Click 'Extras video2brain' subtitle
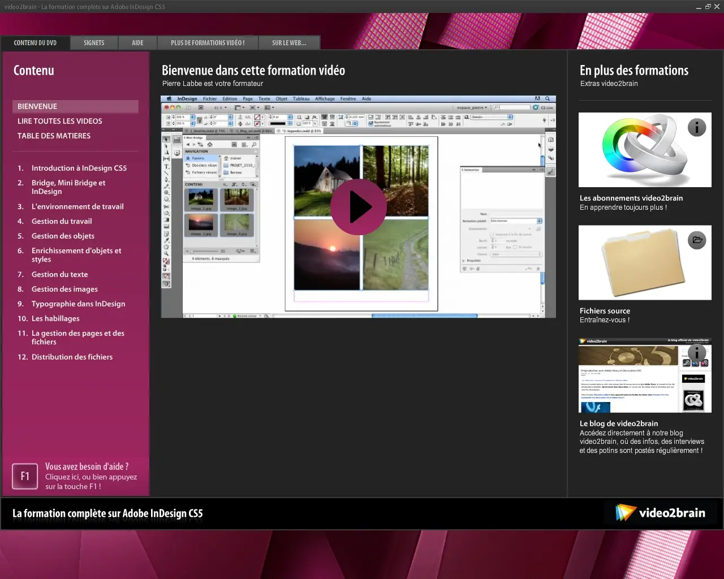Viewport: 724px width, 579px height. click(x=609, y=84)
